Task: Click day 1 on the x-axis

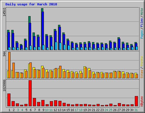Action: click(9, 110)
